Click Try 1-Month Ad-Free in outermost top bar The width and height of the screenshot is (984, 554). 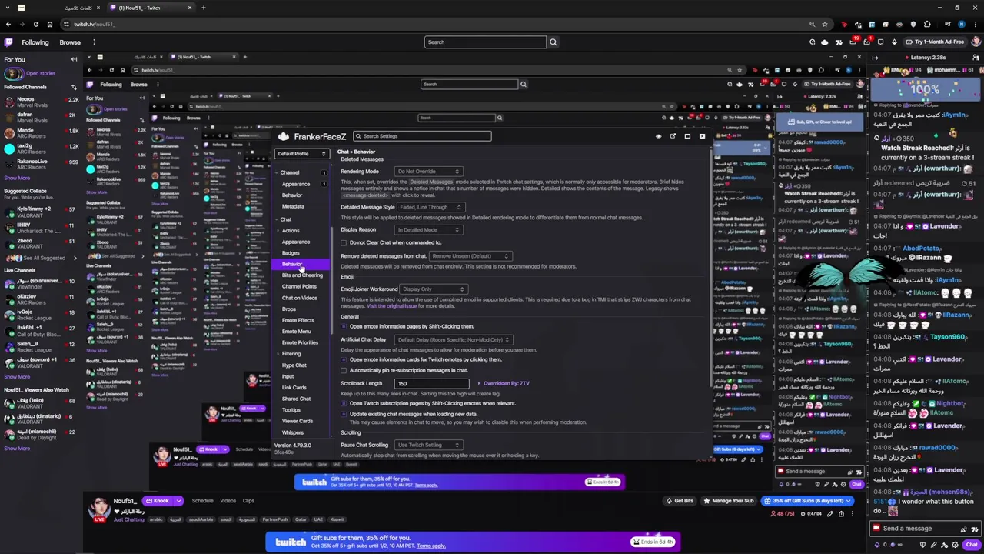(935, 42)
